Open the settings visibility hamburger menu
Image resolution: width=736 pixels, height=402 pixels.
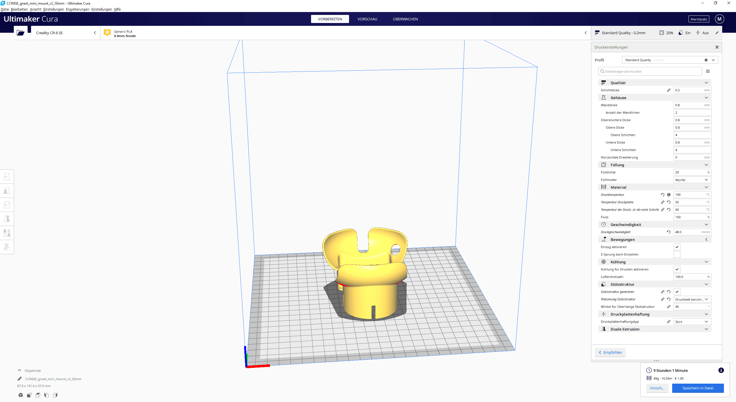[x=708, y=71]
